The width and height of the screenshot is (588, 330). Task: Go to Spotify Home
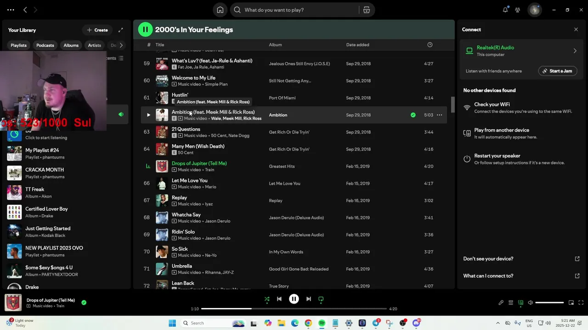220,10
